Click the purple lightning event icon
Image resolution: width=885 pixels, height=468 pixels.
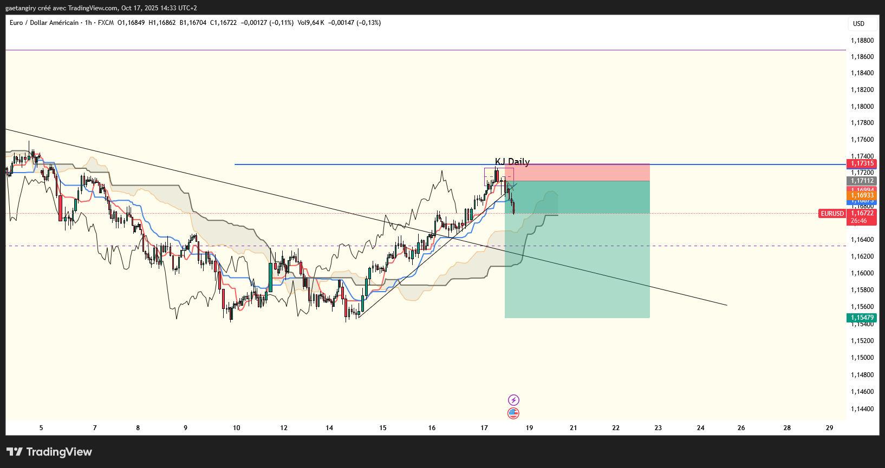pyautogui.click(x=513, y=400)
